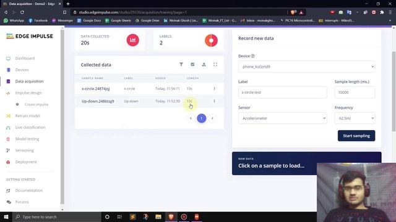
Task: Select the x-circle.24874jqj sample row
Action: pos(149,89)
